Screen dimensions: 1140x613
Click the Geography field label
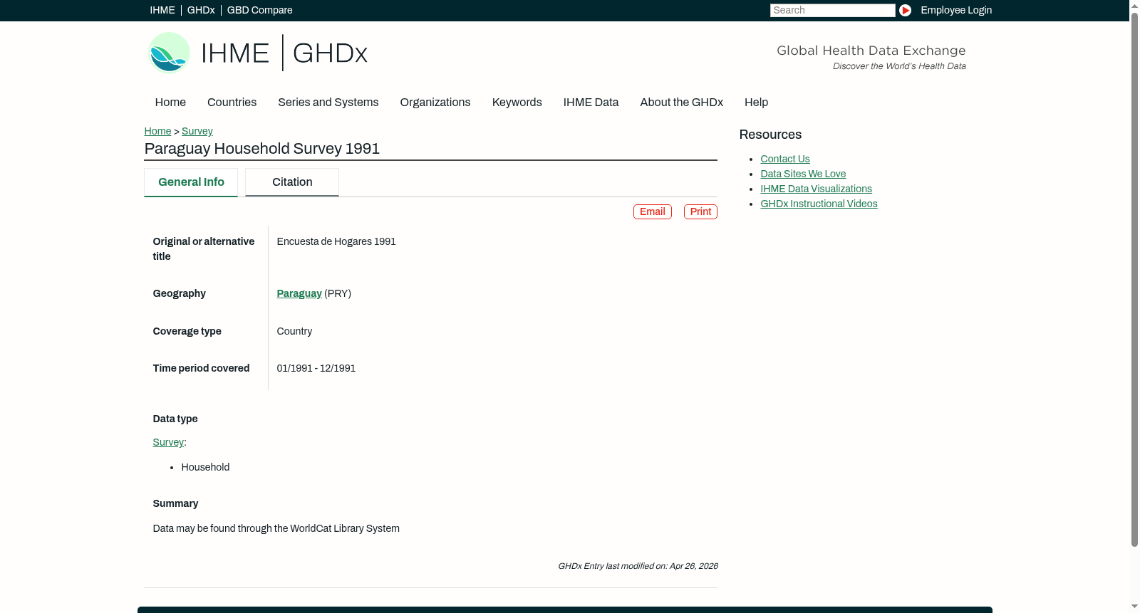[x=180, y=293]
